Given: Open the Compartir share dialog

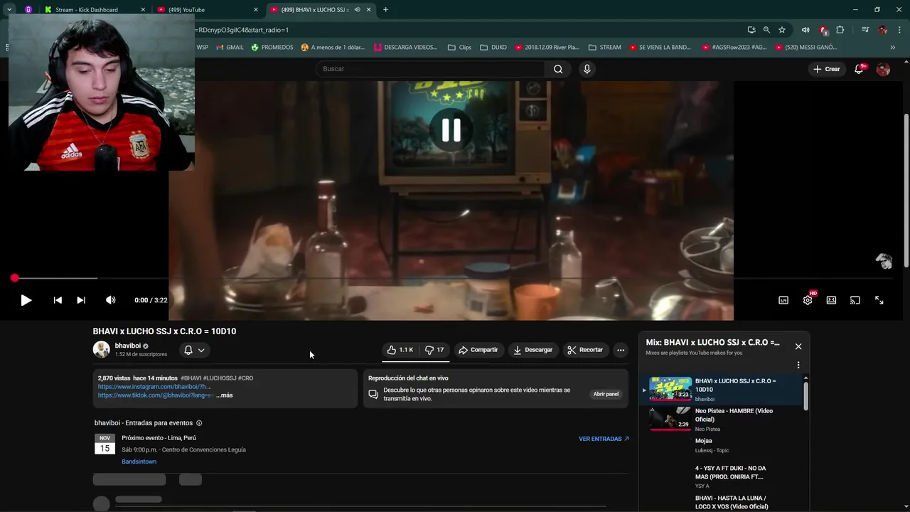Looking at the screenshot, I should tap(478, 350).
